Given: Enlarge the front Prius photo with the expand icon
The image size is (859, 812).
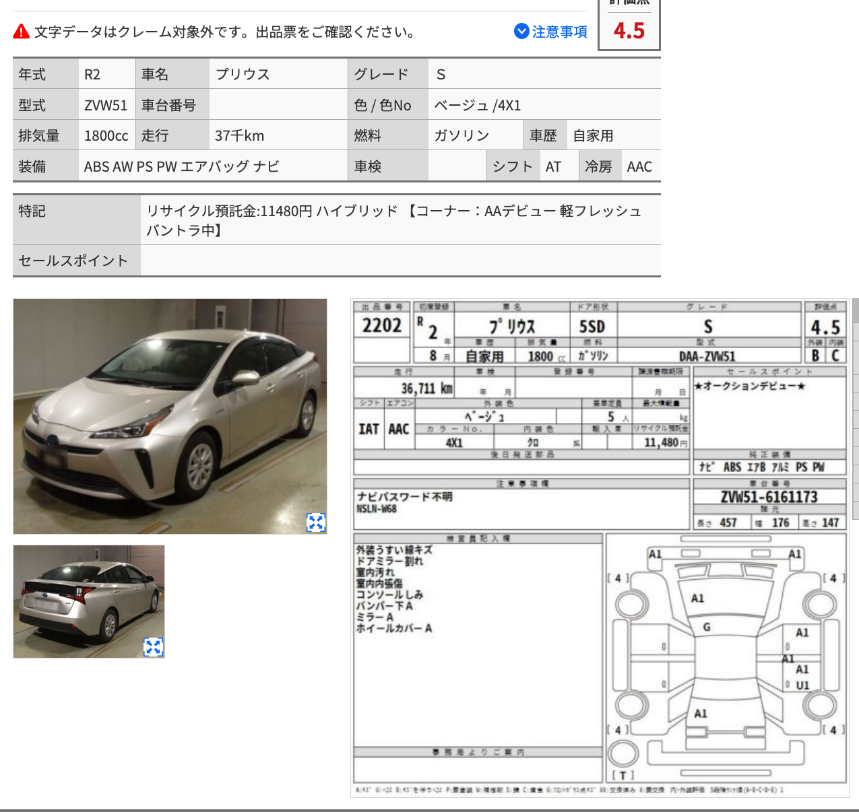Looking at the screenshot, I should [x=316, y=522].
